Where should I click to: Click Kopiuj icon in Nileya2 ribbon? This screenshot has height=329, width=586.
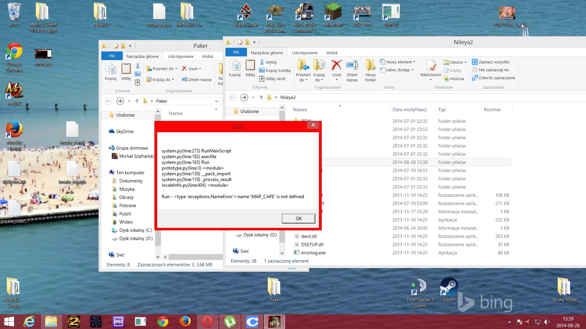(235, 68)
